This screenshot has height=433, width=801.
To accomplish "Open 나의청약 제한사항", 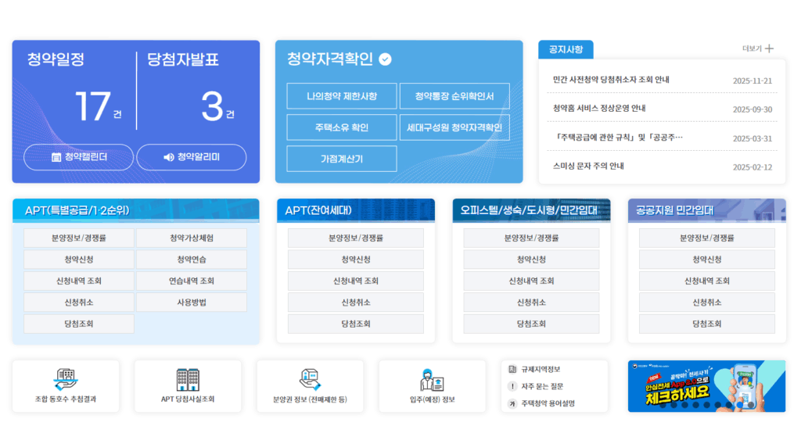I will pyautogui.click(x=342, y=96).
